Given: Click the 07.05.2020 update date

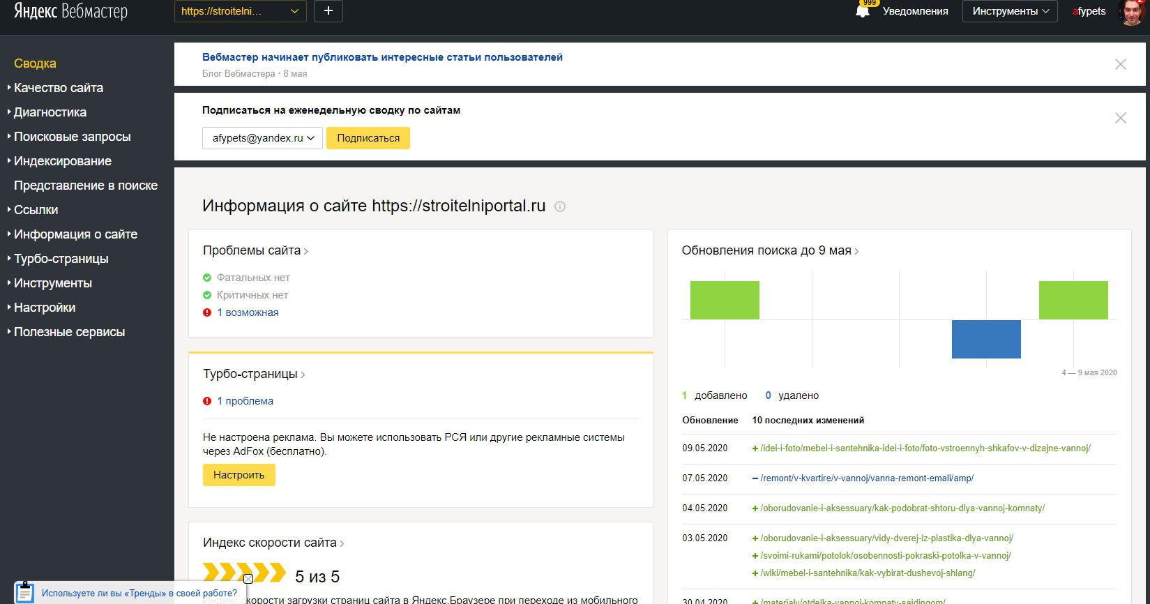Looking at the screenshot, I should click(x=705, y=478).
